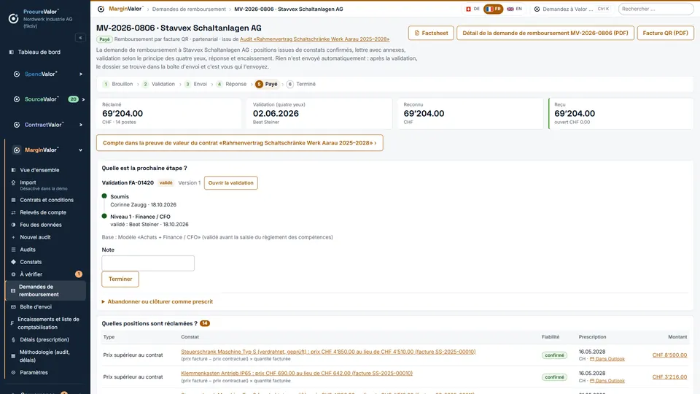Click the Encaissements list icon
This screenshot has height=394, width=700.
coord(12,323)
